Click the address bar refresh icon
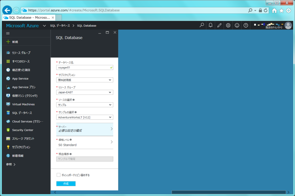 (266, 10)
